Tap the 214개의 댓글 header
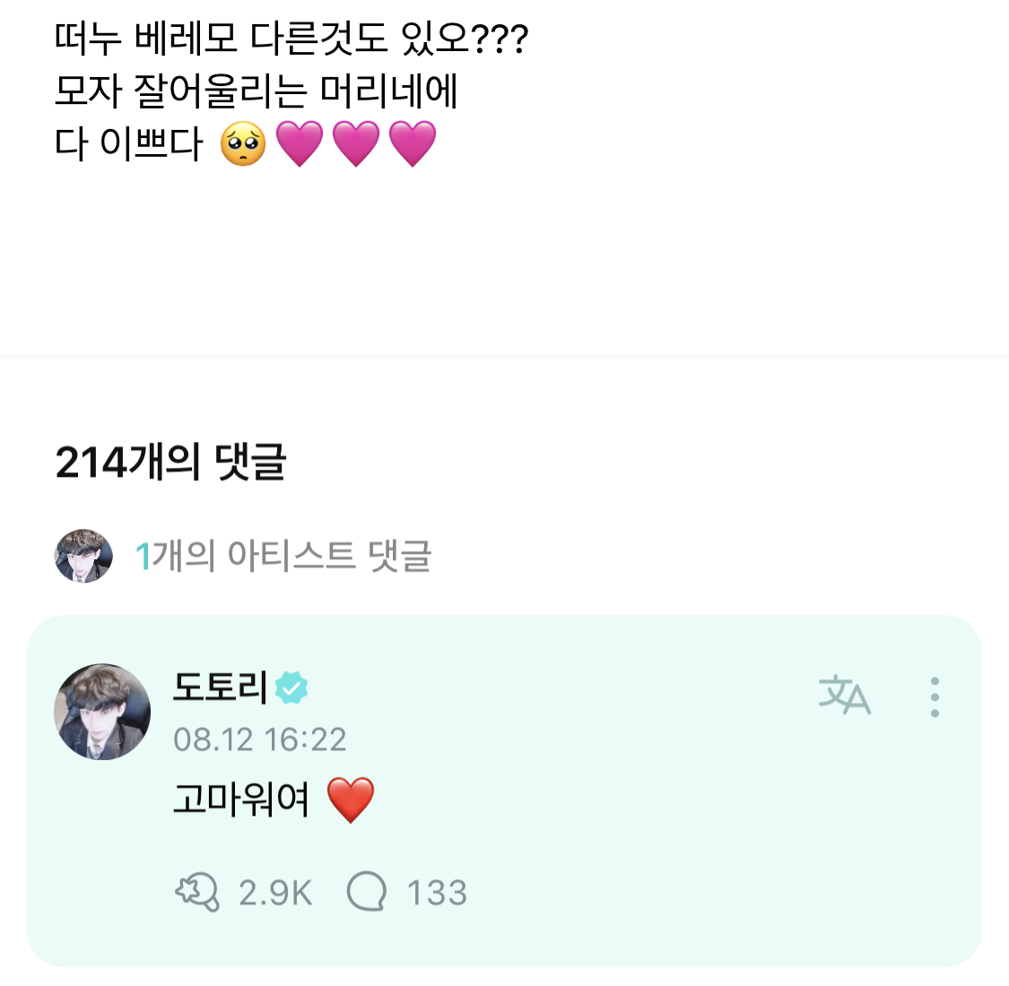Screen dimensions: 1009x986 [170, 463]
